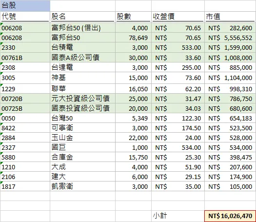Select market value 398,475
The image size is (256, 222).
point(230,157)
